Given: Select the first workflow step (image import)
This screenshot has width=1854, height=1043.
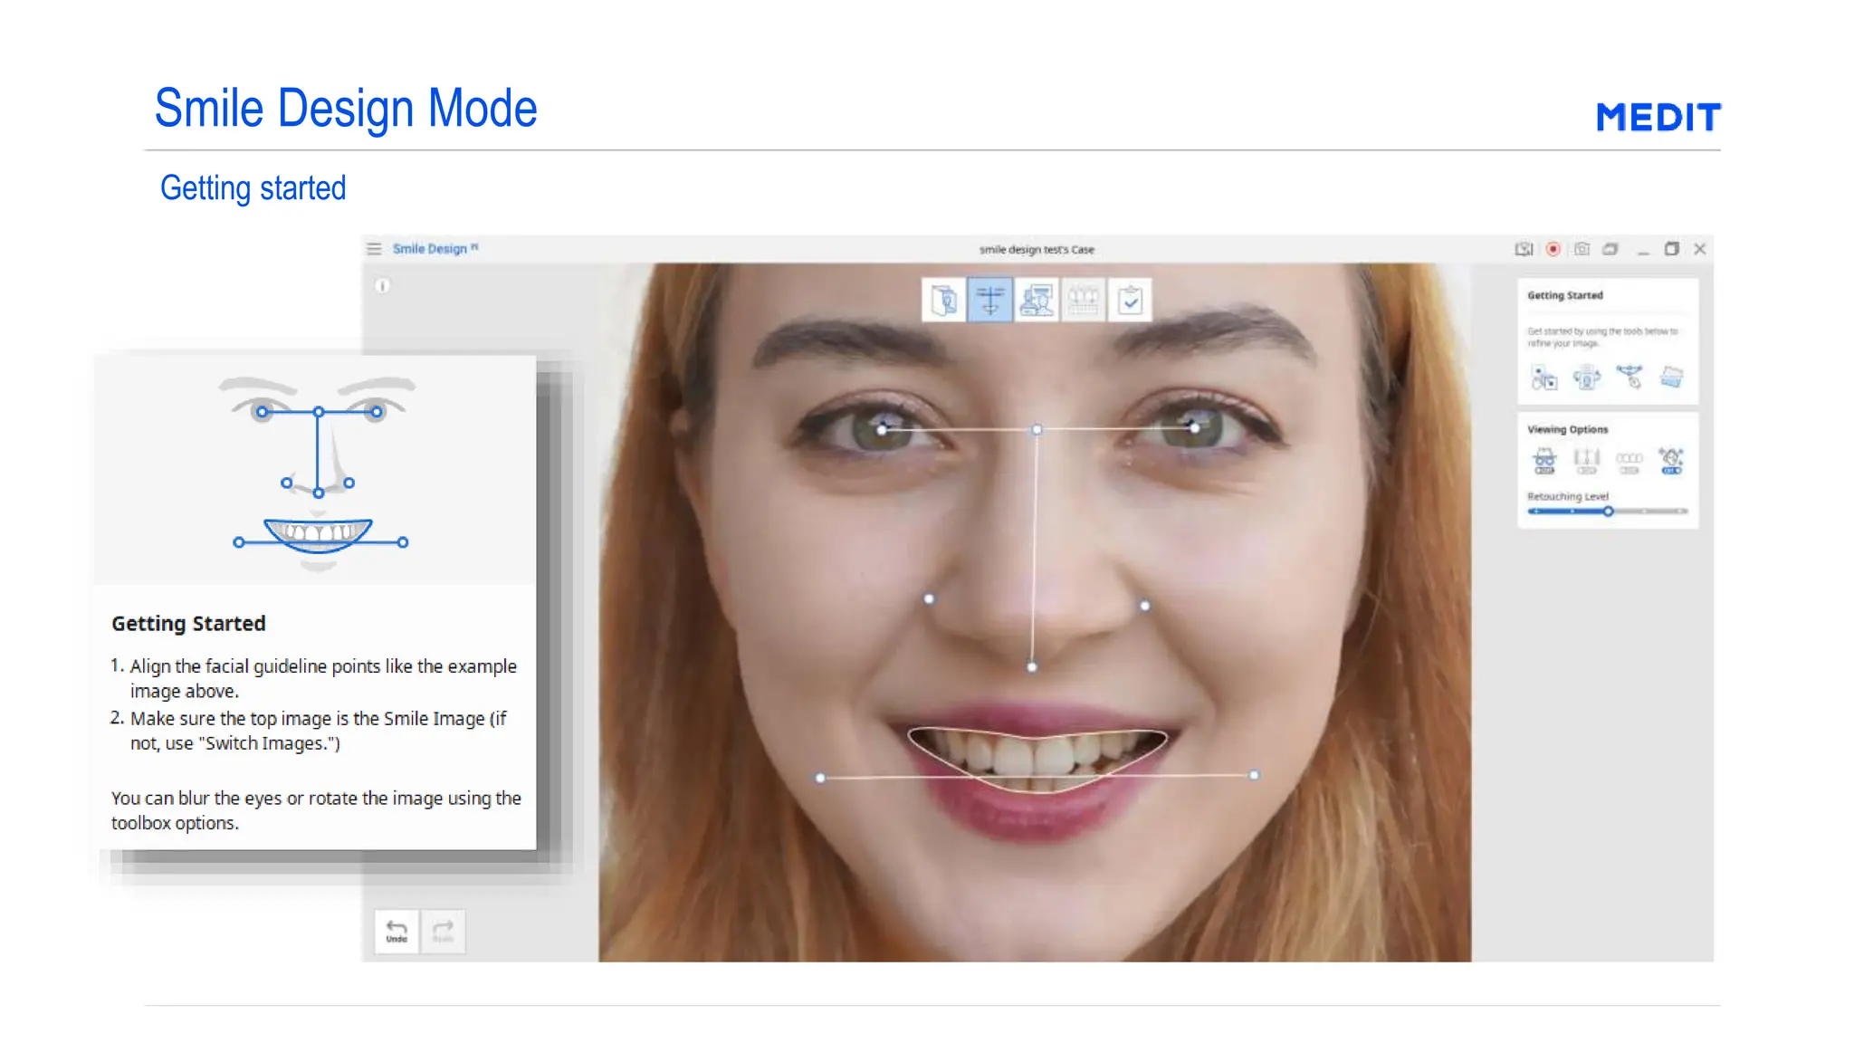Looking at the screenshot, I should tap(943, 300).
